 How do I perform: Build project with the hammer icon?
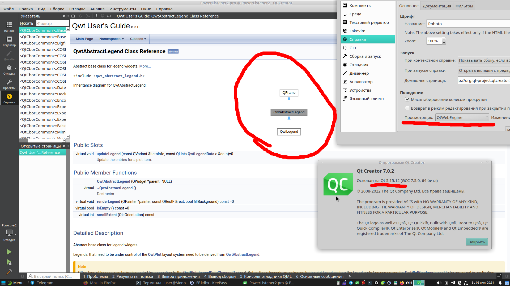9,271
